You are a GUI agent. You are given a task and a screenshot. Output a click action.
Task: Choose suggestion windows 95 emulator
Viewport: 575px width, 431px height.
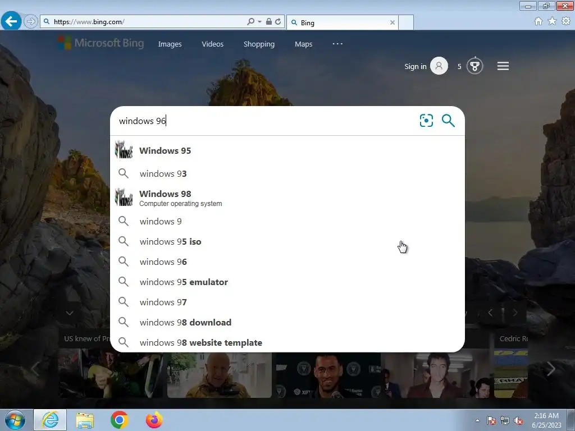coord(287,282)
